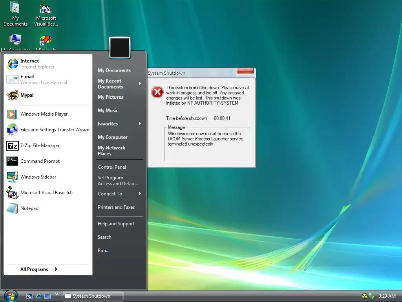Open Control Panel
402x302 pixels.
(x=112, y=167)
